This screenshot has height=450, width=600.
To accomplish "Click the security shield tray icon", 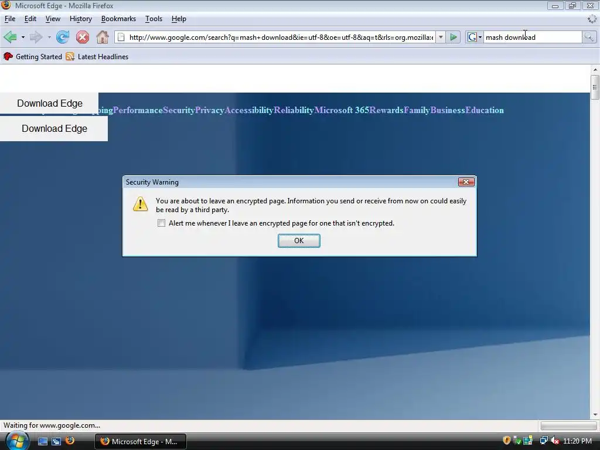I will point(507,441).
